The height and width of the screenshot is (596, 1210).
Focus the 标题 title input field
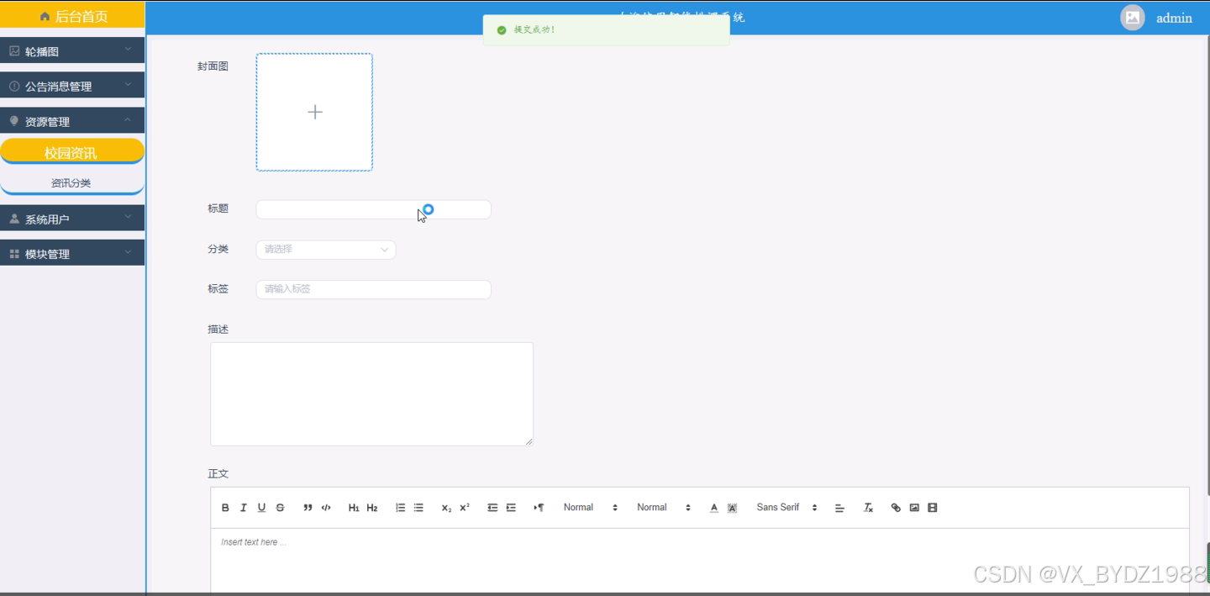[x=374, y=209]
